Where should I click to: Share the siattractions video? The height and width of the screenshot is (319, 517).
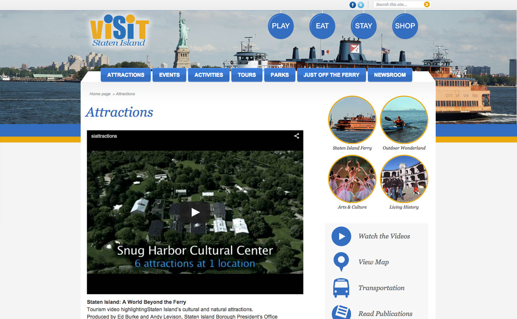point(297,136)
